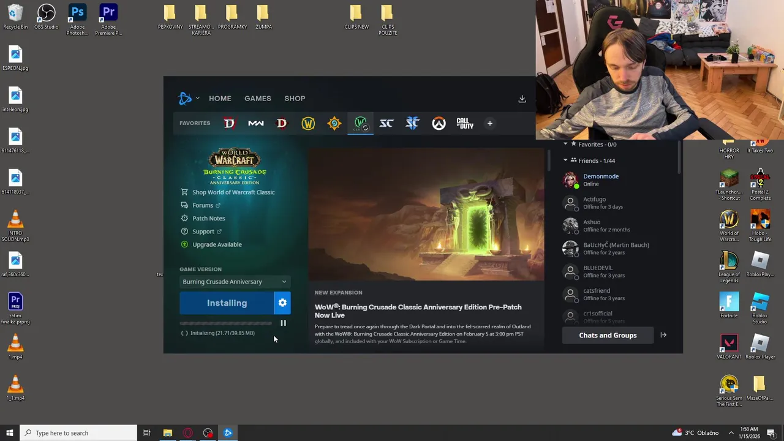Open Opera browser from taskbar
784x441 pixels.
coord(187,433)
